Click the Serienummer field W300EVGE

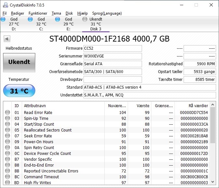click(113, 56)
